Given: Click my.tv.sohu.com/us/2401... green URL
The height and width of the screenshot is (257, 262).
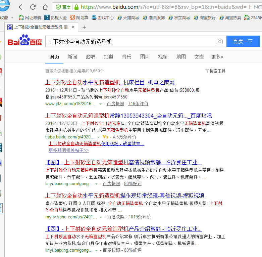Looking at the screenshot, I should 71,217.
